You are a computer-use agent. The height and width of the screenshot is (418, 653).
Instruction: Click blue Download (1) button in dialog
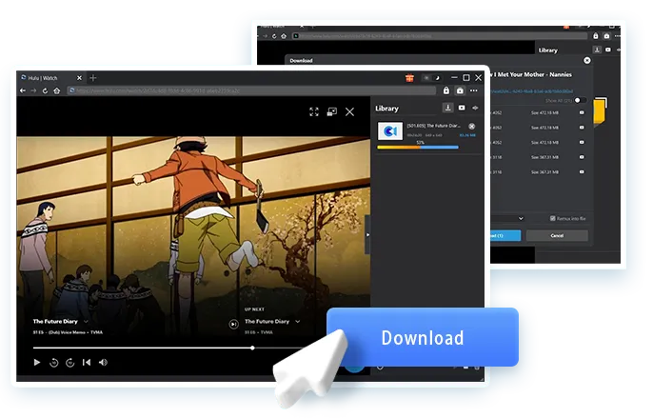(505, 235)
